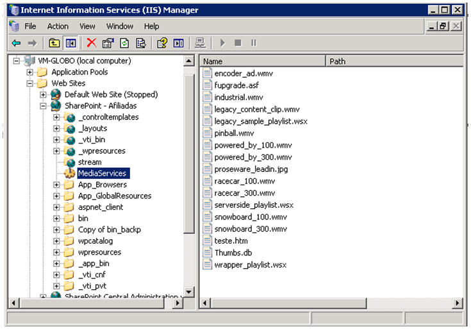Click the show/hide action pane icon
The width and height of the screenshot is (471, 329).
point(178,44)
